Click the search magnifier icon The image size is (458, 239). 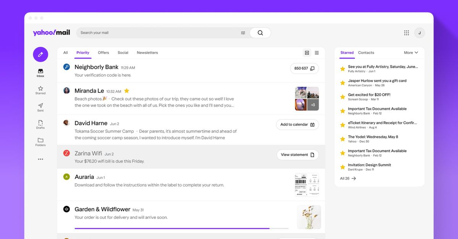click(x=260, y=33)
